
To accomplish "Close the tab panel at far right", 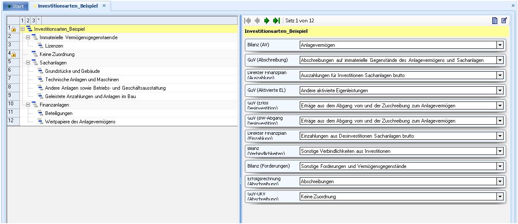I will click(513, 6).
